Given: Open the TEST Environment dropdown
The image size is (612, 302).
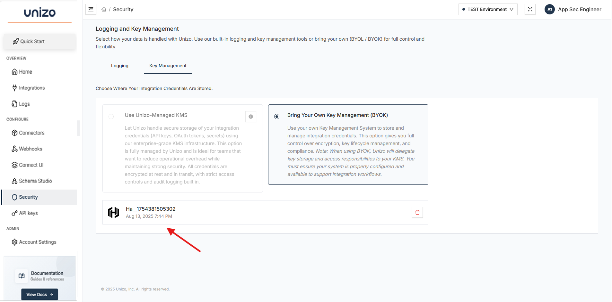Looking at the screenshot, I should pyautogui.click(x=488, y=9).
